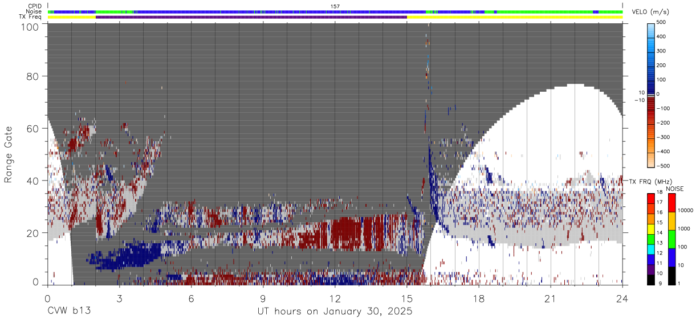This screenshot has height=323, width=700.
Task: Click the hour 21 tick label
Action: coord(551,298)
